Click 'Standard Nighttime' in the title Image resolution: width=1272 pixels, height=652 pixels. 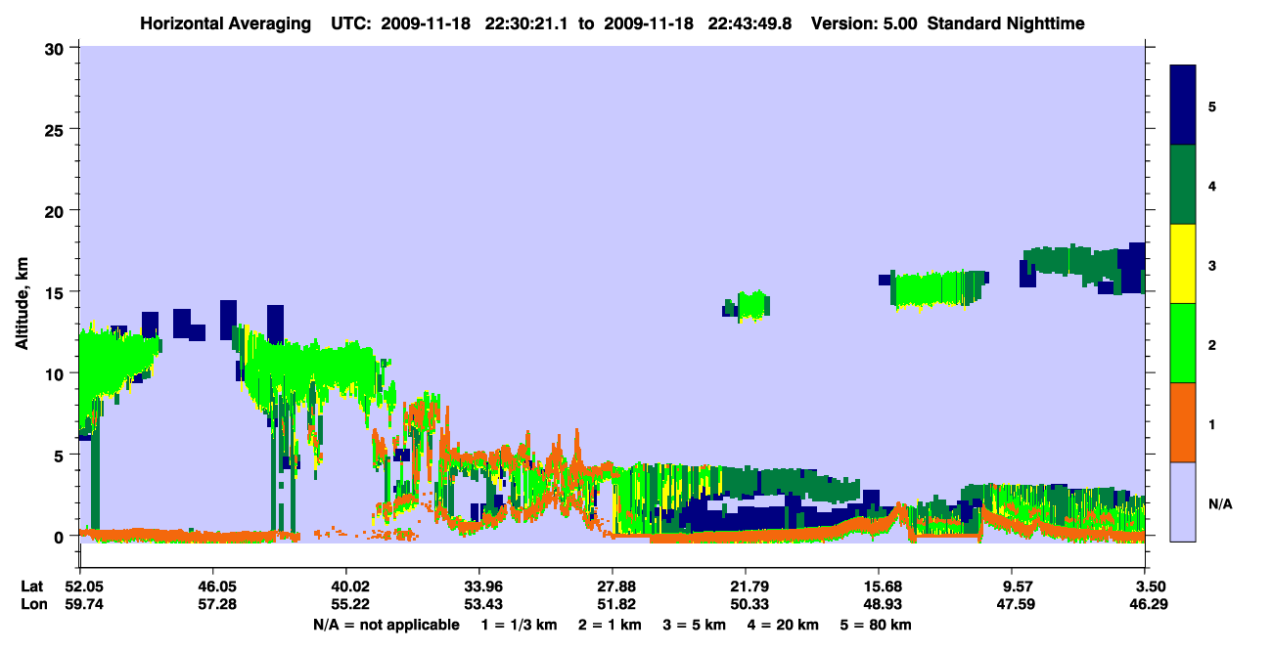(1006, 23)
